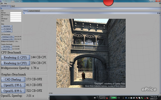Viewport: 161px width, 100px height.
Task: Switch to the View layout tab
Action: [13, 6]
